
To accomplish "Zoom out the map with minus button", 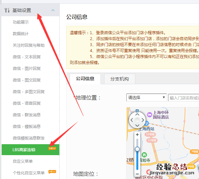I will (137, 174).
